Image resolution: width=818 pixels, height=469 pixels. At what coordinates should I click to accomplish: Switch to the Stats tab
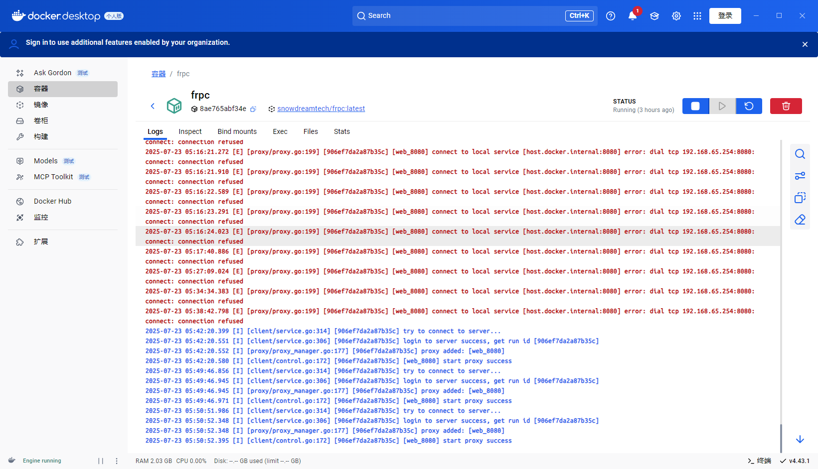341,131
